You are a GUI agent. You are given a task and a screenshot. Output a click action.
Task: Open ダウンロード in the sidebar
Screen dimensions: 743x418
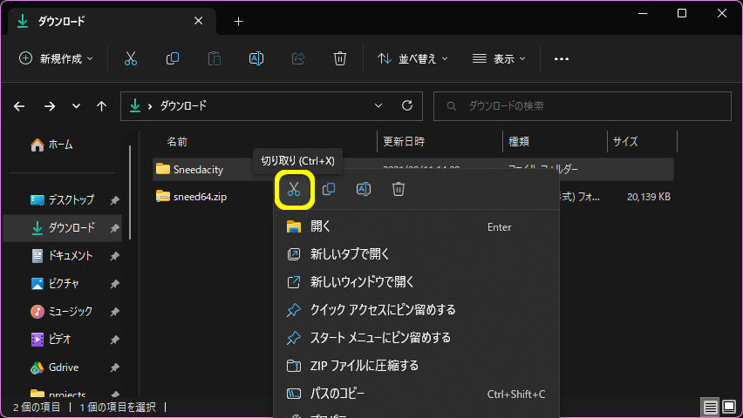(62, 228)
